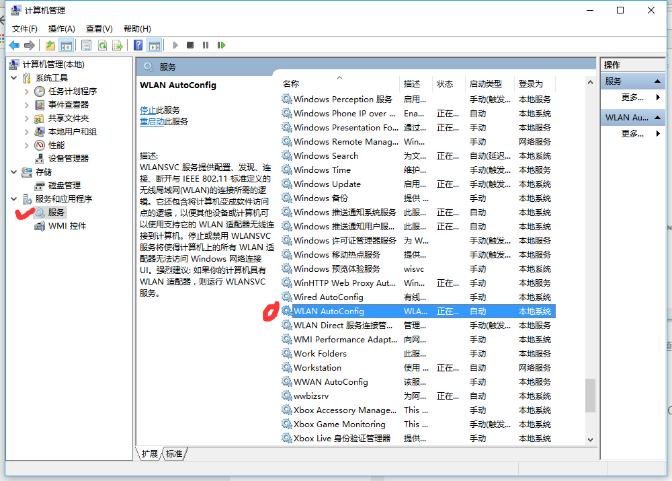Sort services by 描述 column header
Screen dimensions: 672x481
[x=416, y=83]
